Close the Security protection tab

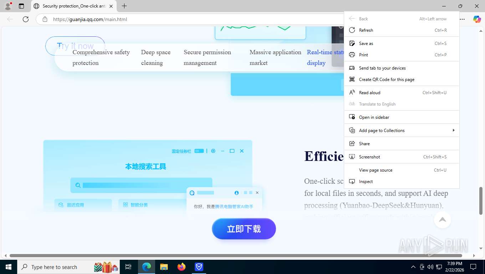pyautogui.click(x=111, y=6)
